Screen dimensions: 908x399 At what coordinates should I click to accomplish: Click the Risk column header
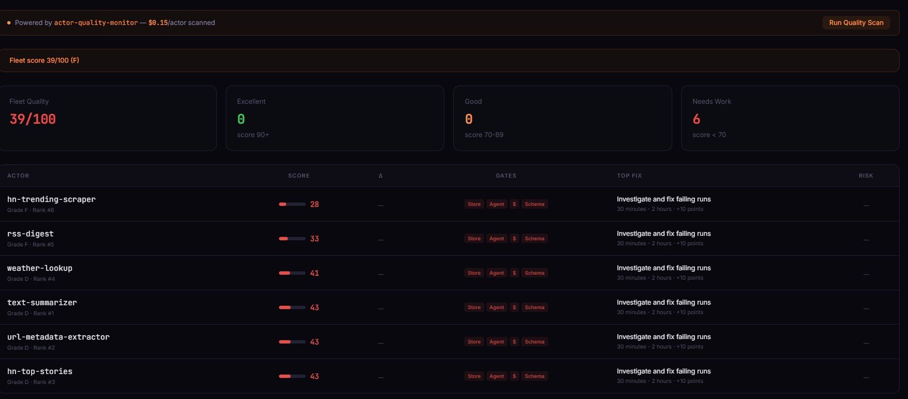pyautogui.click(x=865, y=176)
